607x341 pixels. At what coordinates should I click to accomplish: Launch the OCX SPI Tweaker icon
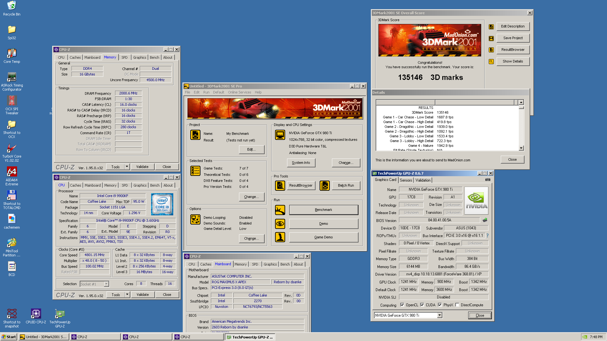(12, 105)
